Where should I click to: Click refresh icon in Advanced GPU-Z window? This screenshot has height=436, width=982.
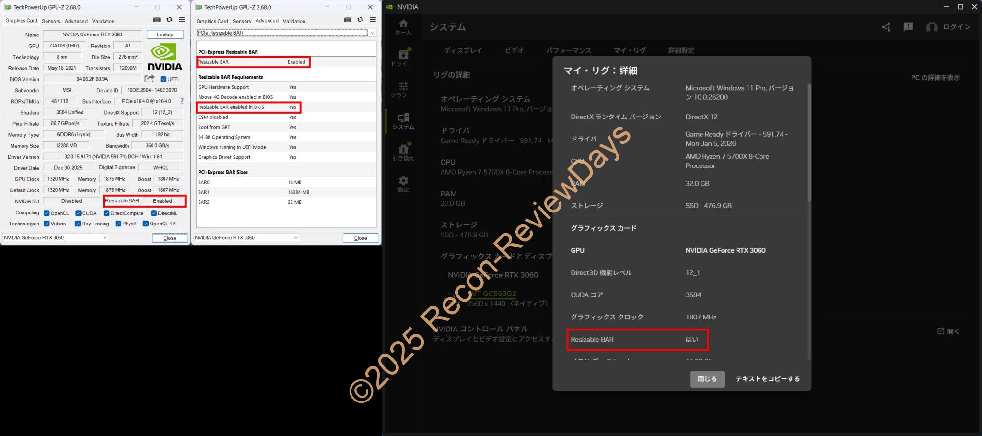360,20
